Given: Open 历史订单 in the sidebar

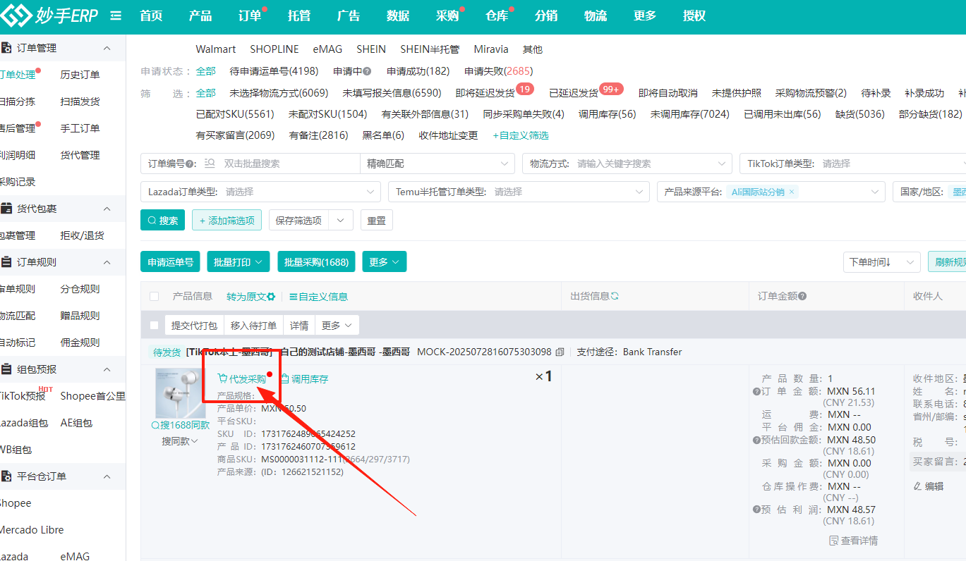Looking at the screenshot, I should pos(80,75).
